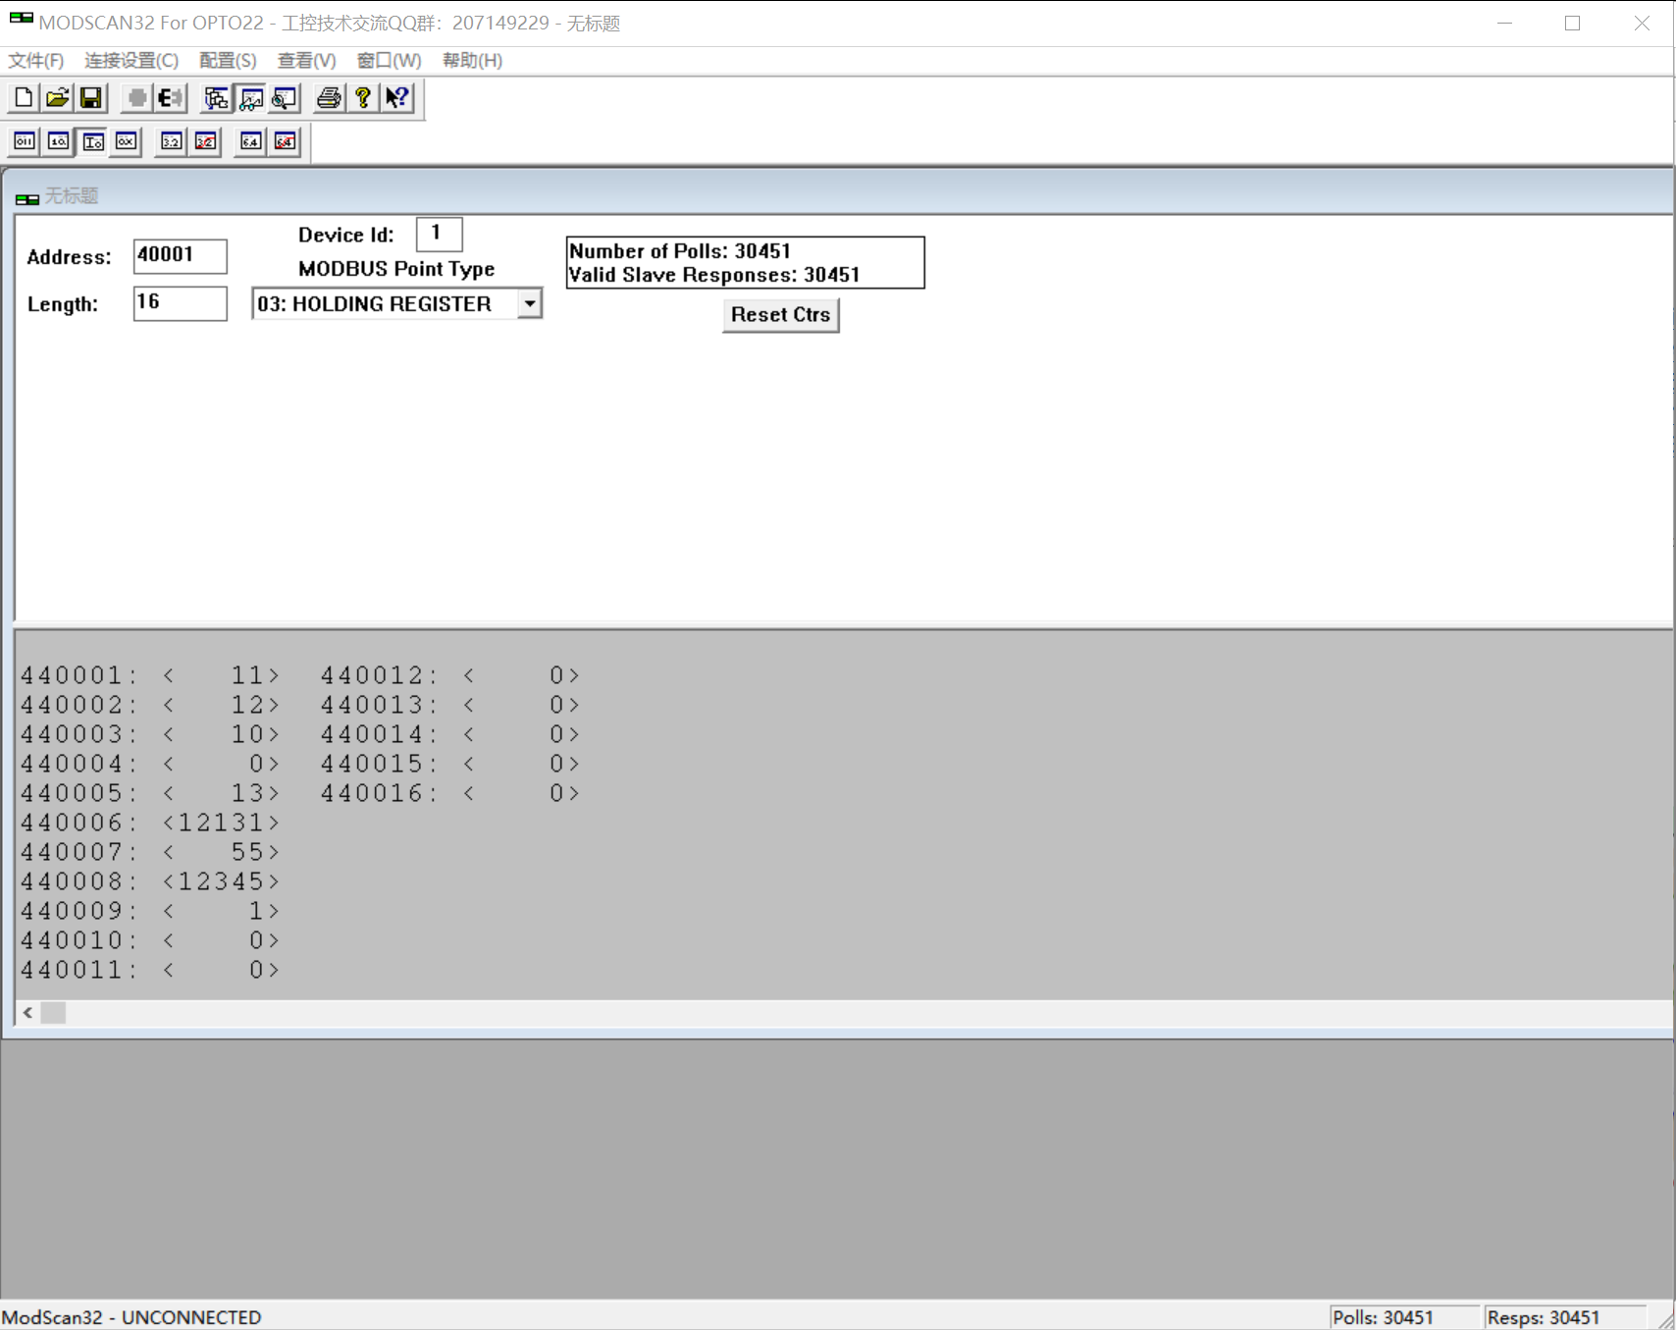Toggle the unsigned decimal display mode
1676x1330 pixels.
(x=58, y=141)
